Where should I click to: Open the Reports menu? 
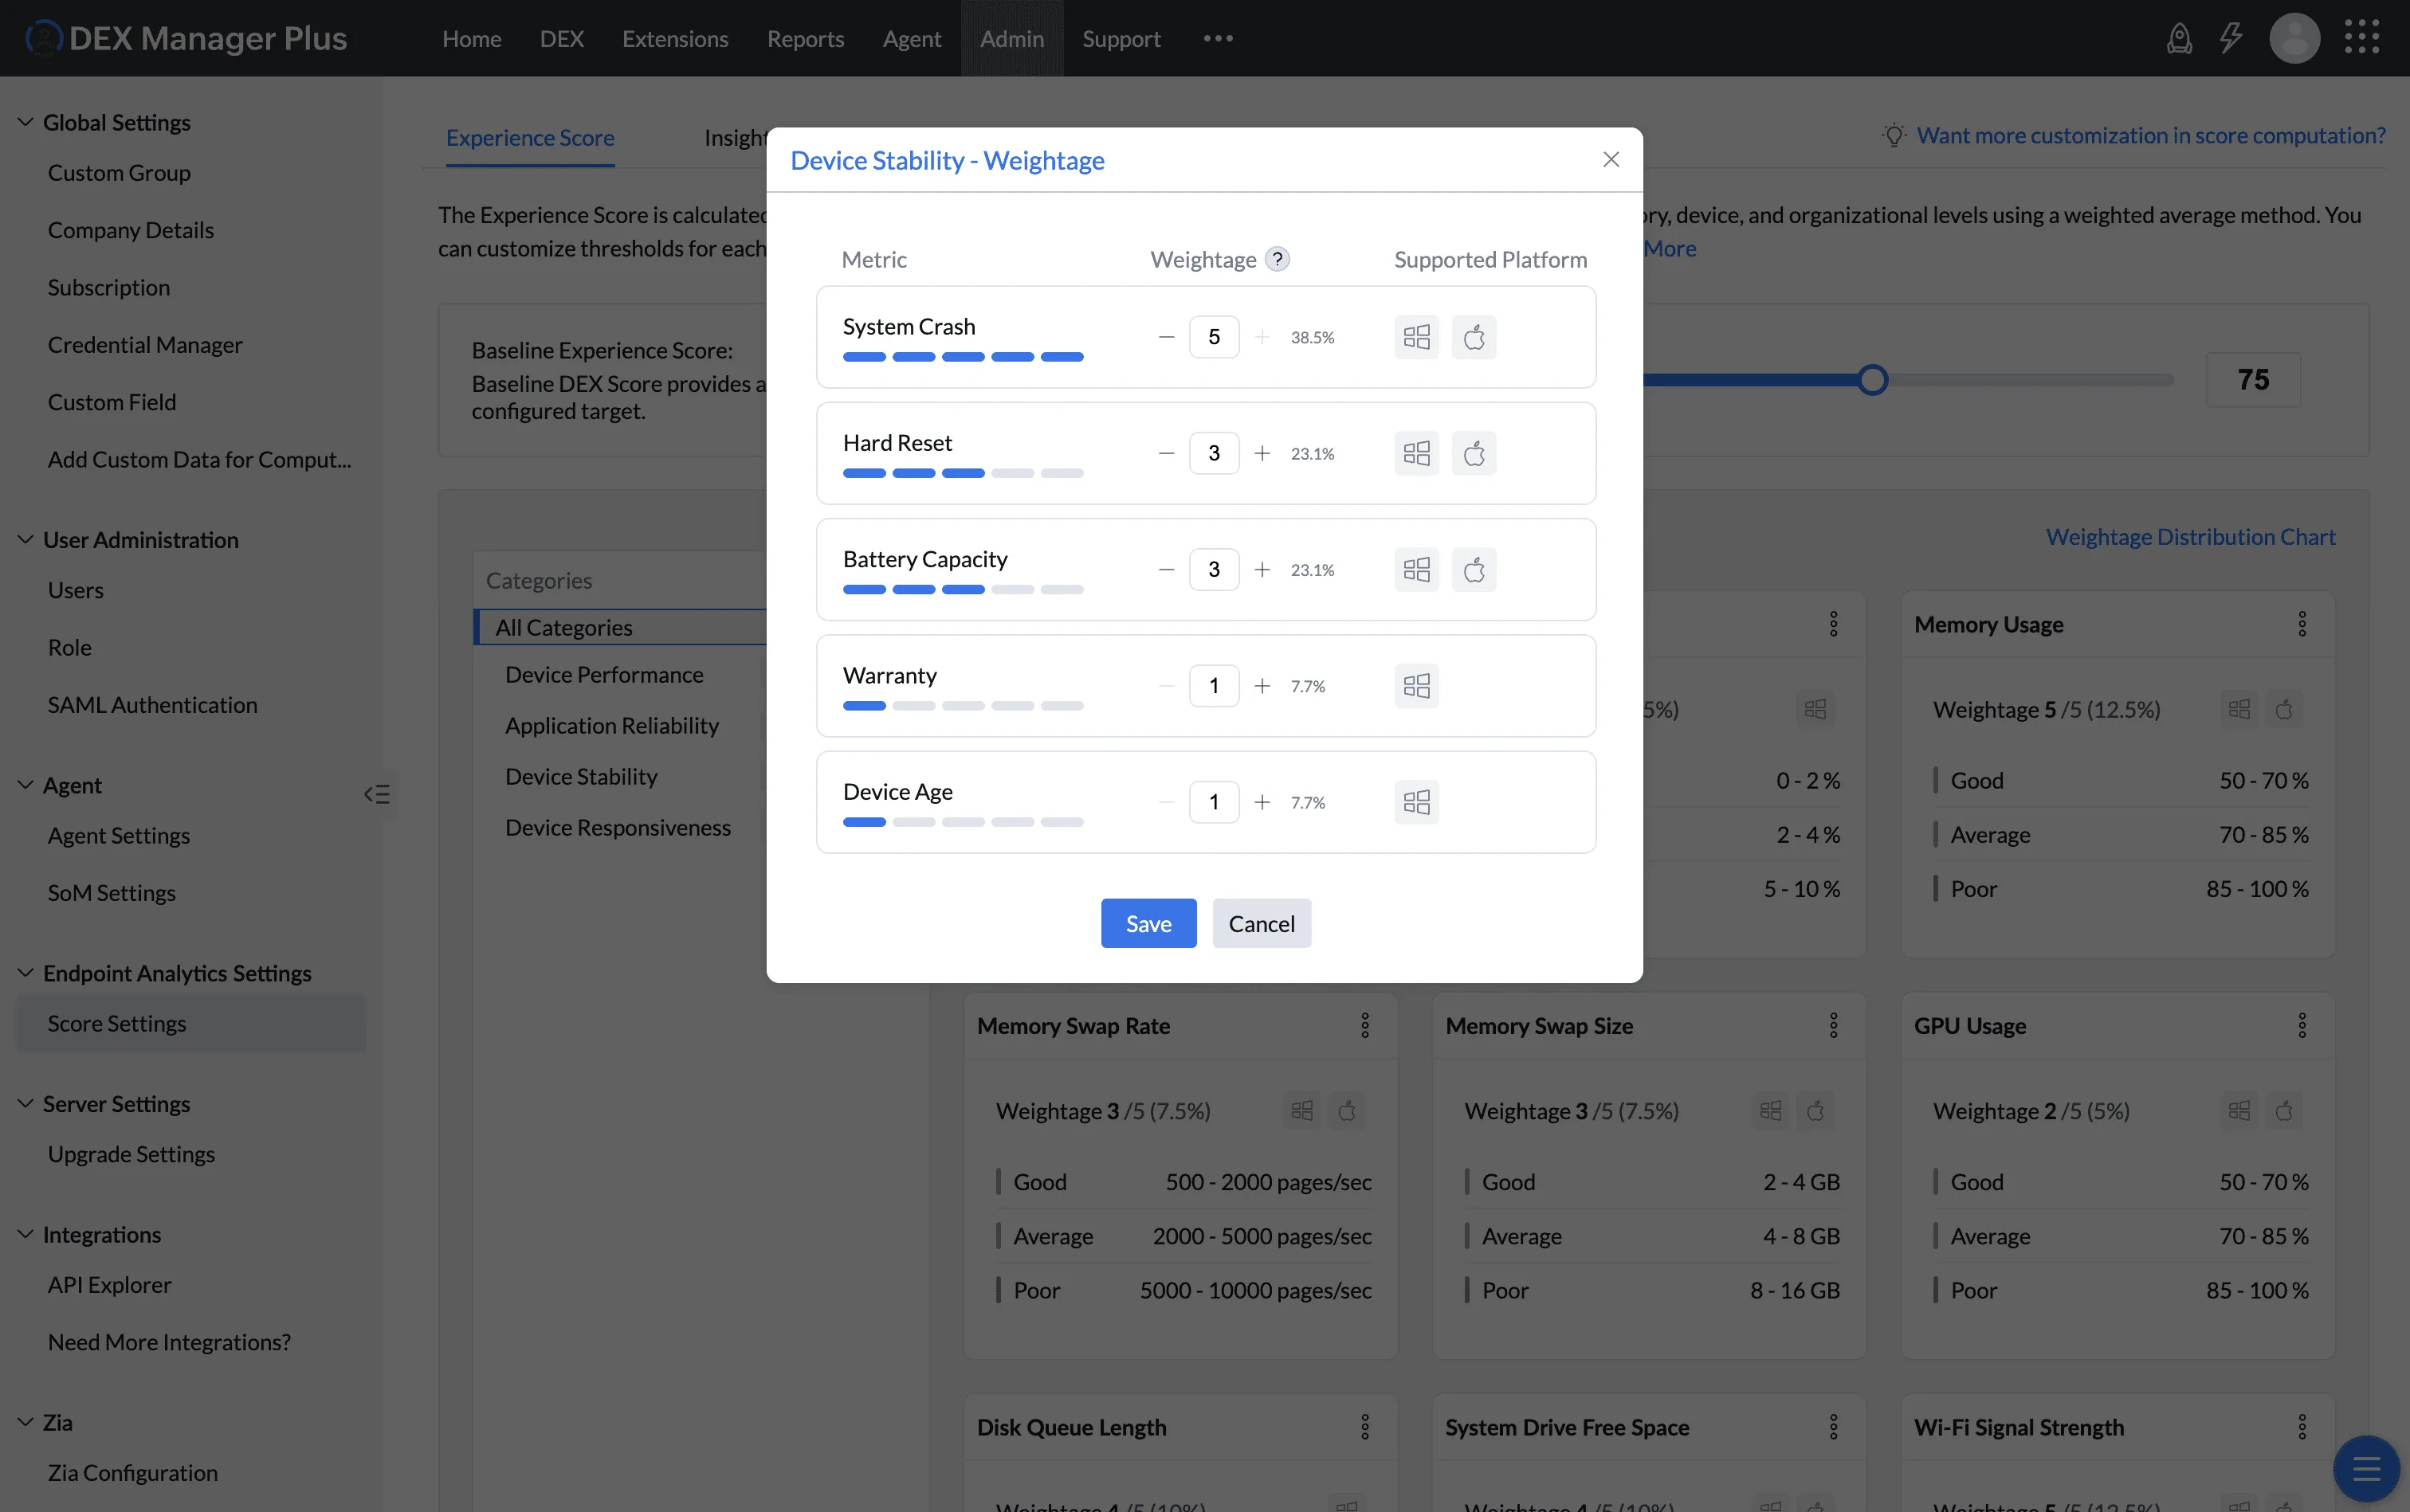point(806,38)
